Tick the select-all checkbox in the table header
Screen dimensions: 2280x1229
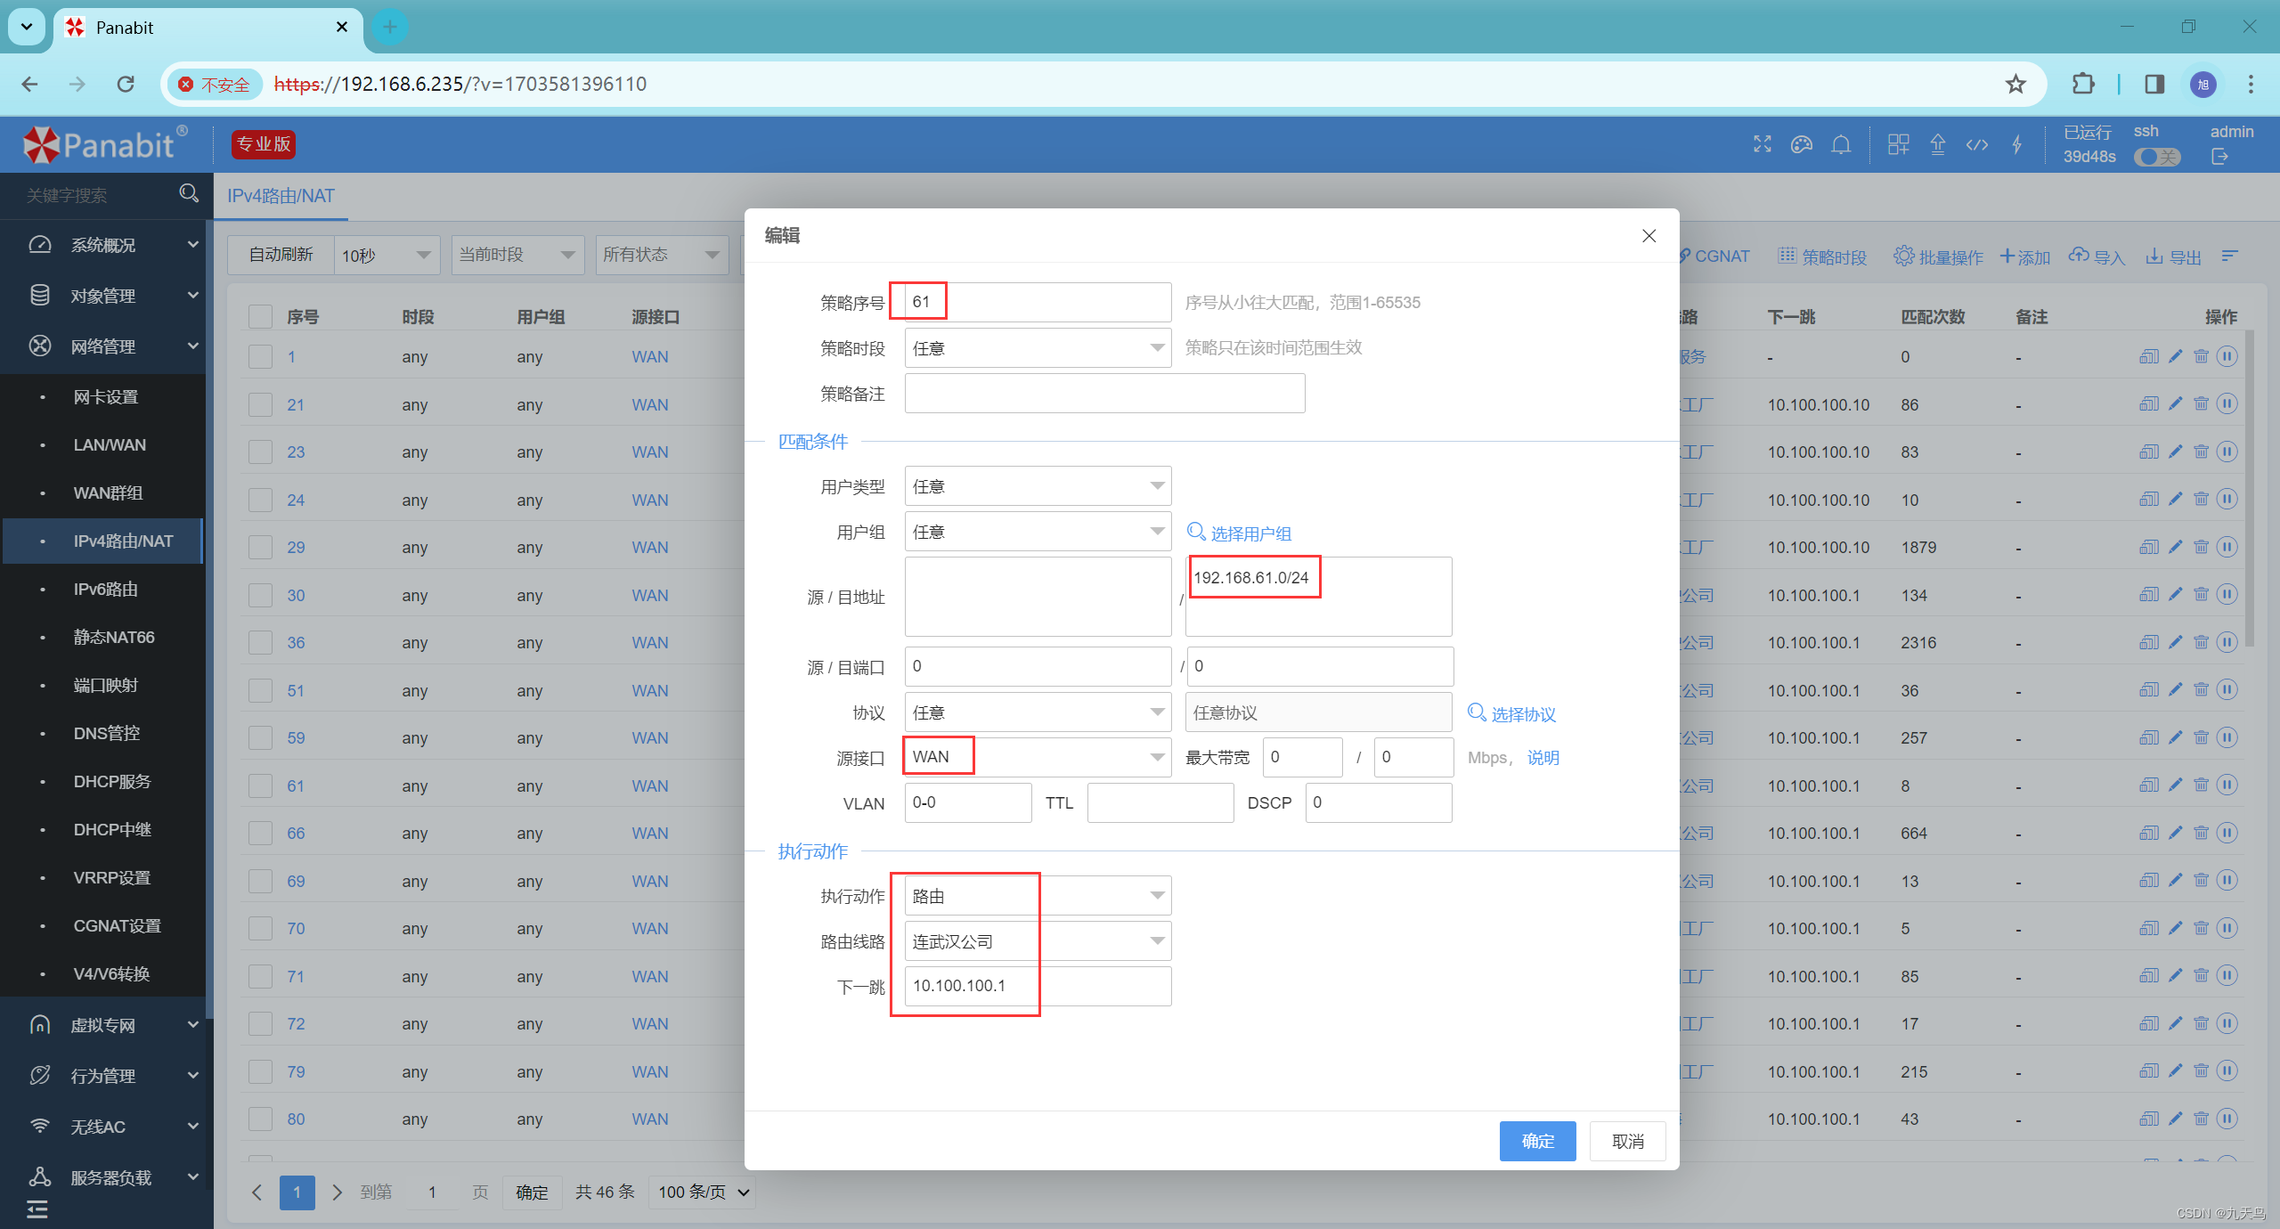point(260,317)
